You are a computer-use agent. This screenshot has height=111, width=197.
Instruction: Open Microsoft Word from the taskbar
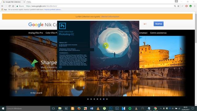click(x=92, y=109)
